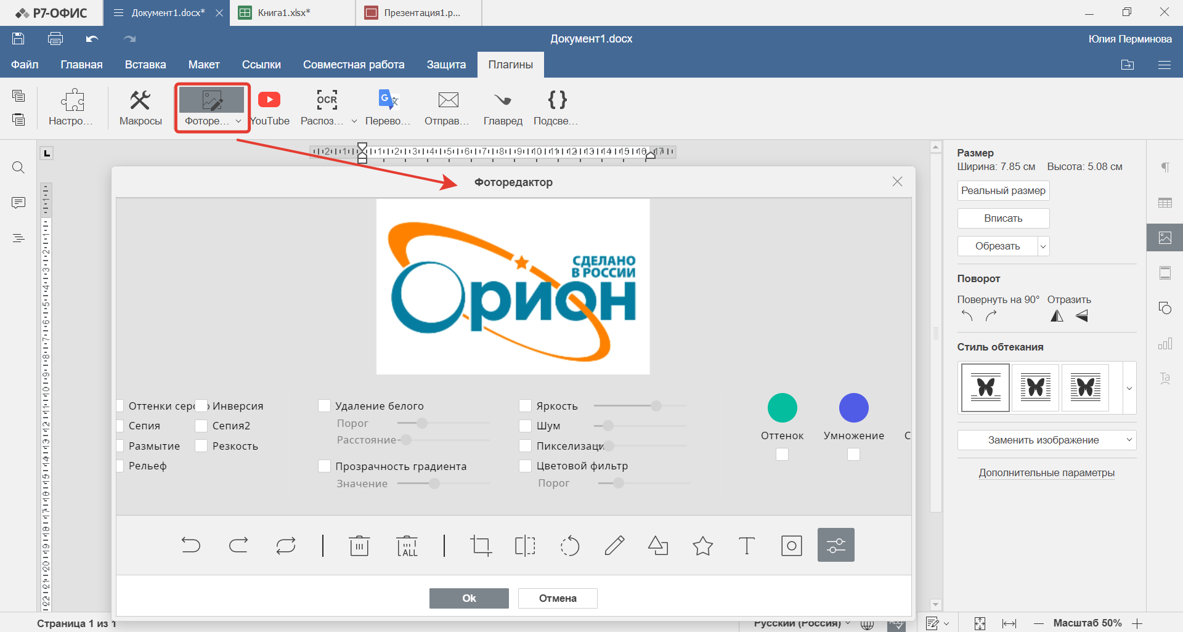Screen dimensions: 1183x632
Task: Enable the Шум checkbox
Action: tap(526, 426)
